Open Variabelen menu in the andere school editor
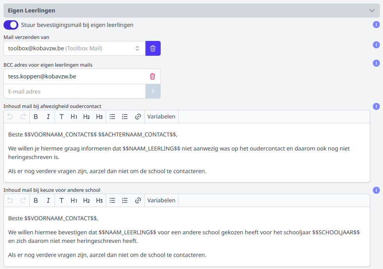The height and width of the screenshot is (269, 383). [x=161, y=200]
